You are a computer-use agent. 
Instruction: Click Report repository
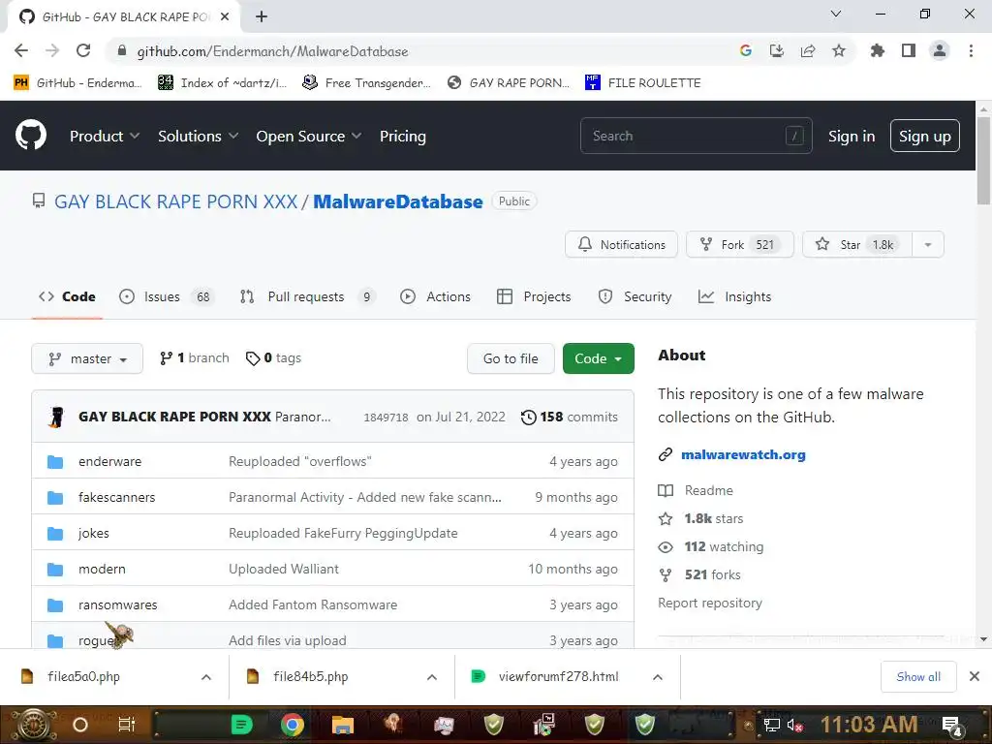click(710, 603)
